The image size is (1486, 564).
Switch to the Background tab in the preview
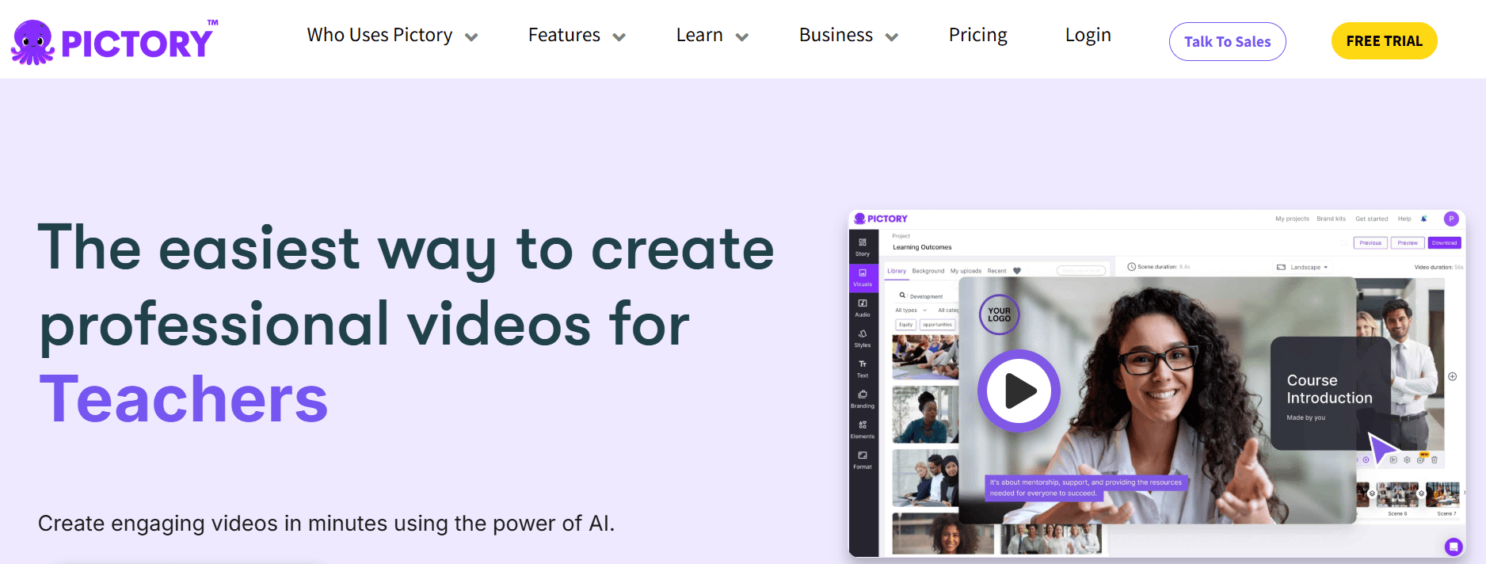pos(928,271)
